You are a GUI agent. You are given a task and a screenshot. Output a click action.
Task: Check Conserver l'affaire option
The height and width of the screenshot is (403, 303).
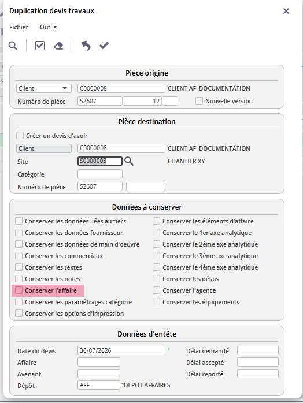tap(19, 290)
